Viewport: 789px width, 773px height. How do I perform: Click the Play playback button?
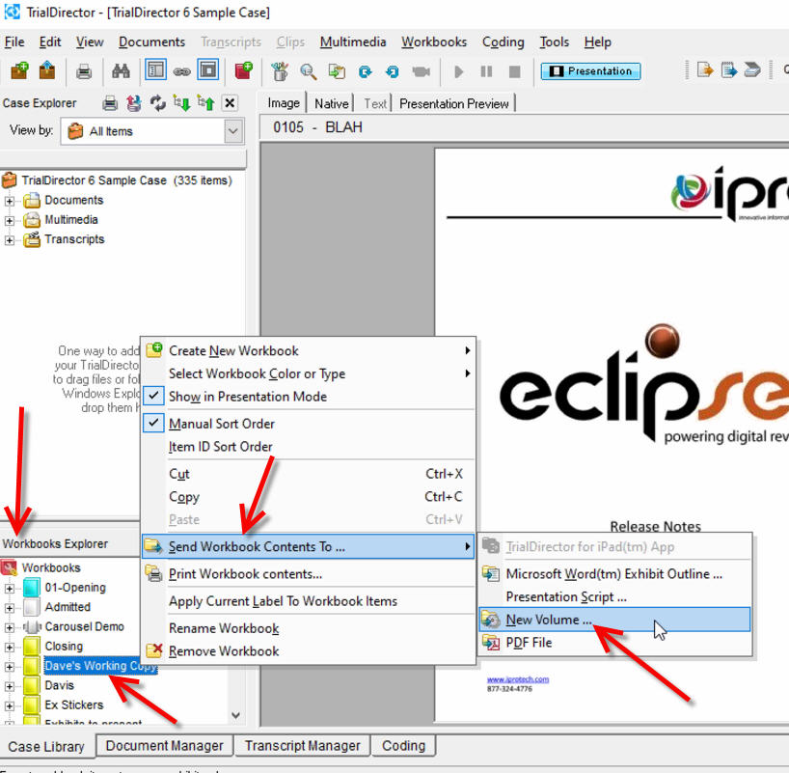[x=458, y=72]
